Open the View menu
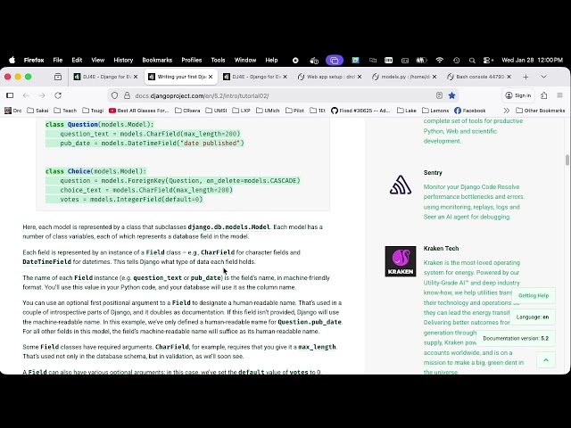Image resolution: width=571 pixels, height=428 pixels. coord(97,60)
